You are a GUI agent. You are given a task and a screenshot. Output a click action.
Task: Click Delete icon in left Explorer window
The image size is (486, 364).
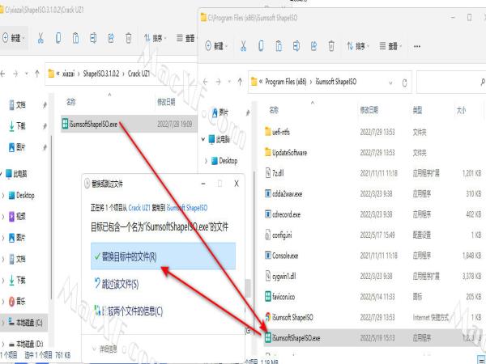(x=128, y=38)
